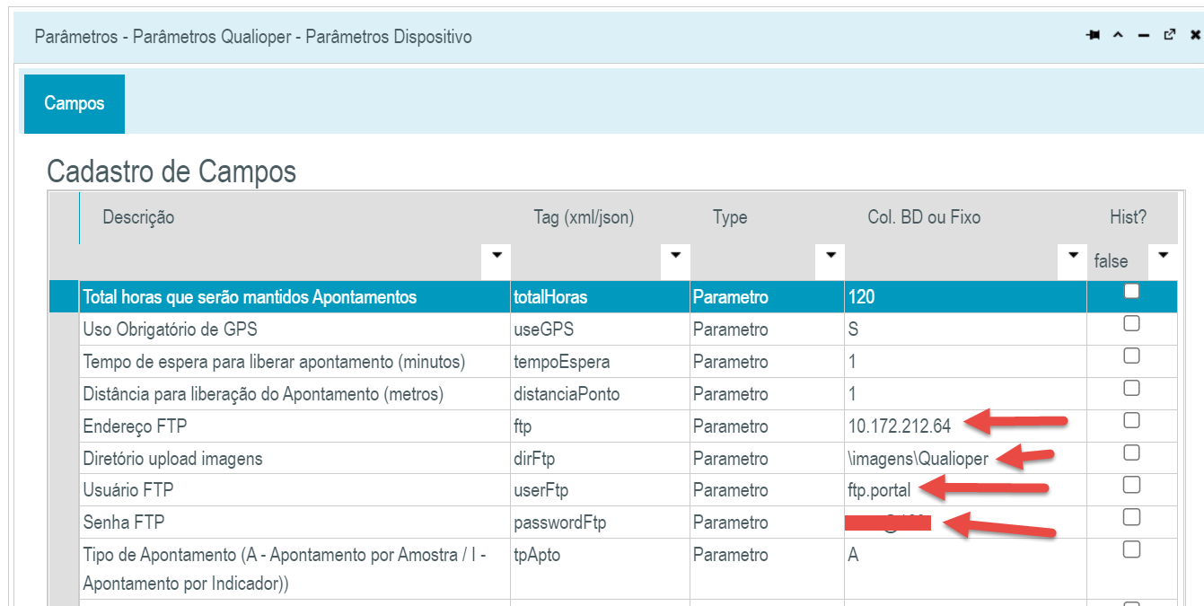Switch to the Campos tab
Screen dimensions: 1204x606
[75, 103]
